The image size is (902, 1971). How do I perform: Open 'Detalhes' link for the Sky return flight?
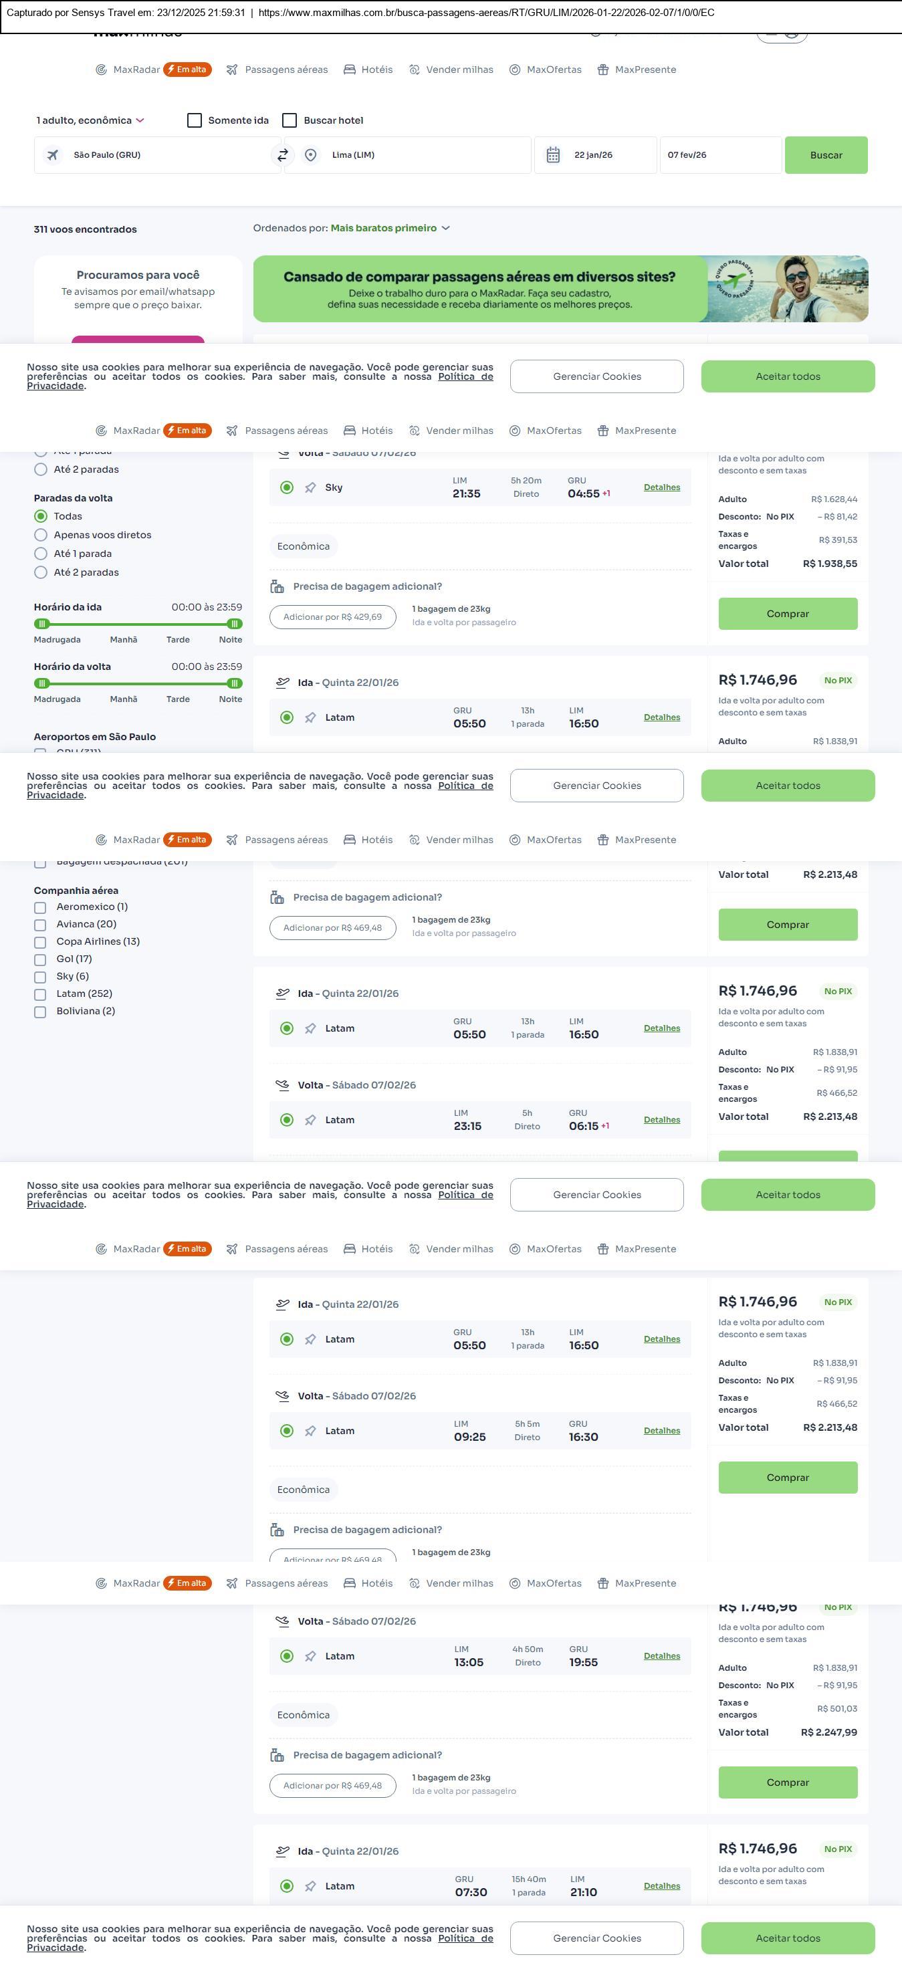pos(662,487)
